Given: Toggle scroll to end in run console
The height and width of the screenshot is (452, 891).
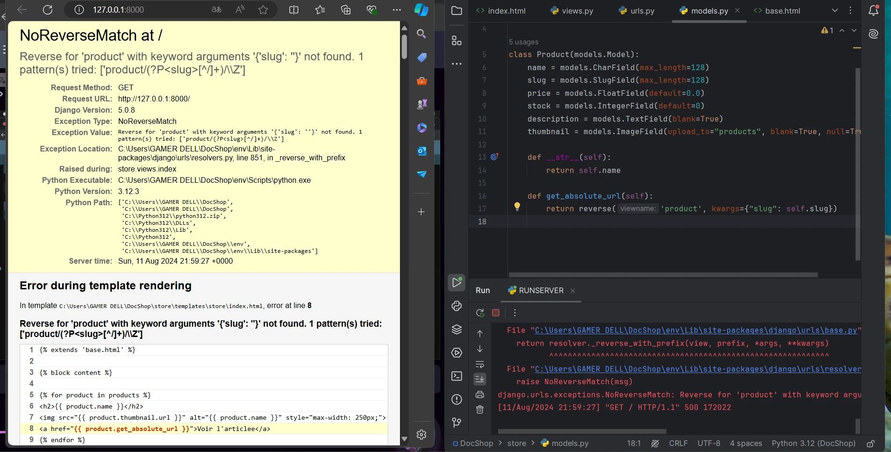Looking at the screenshot, I should (480, 379).
